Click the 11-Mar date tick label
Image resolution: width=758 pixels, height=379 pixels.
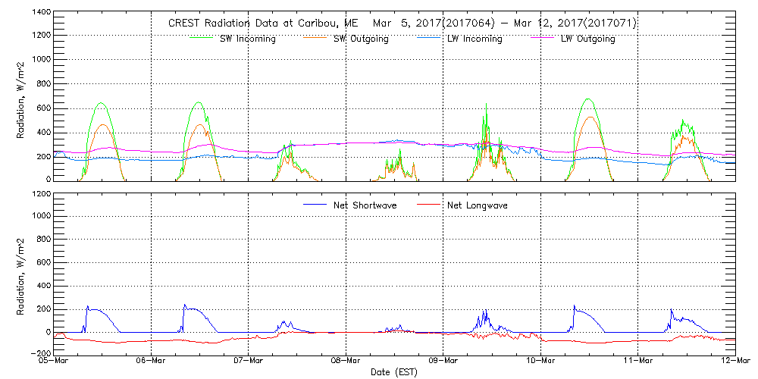click(638, 362)
